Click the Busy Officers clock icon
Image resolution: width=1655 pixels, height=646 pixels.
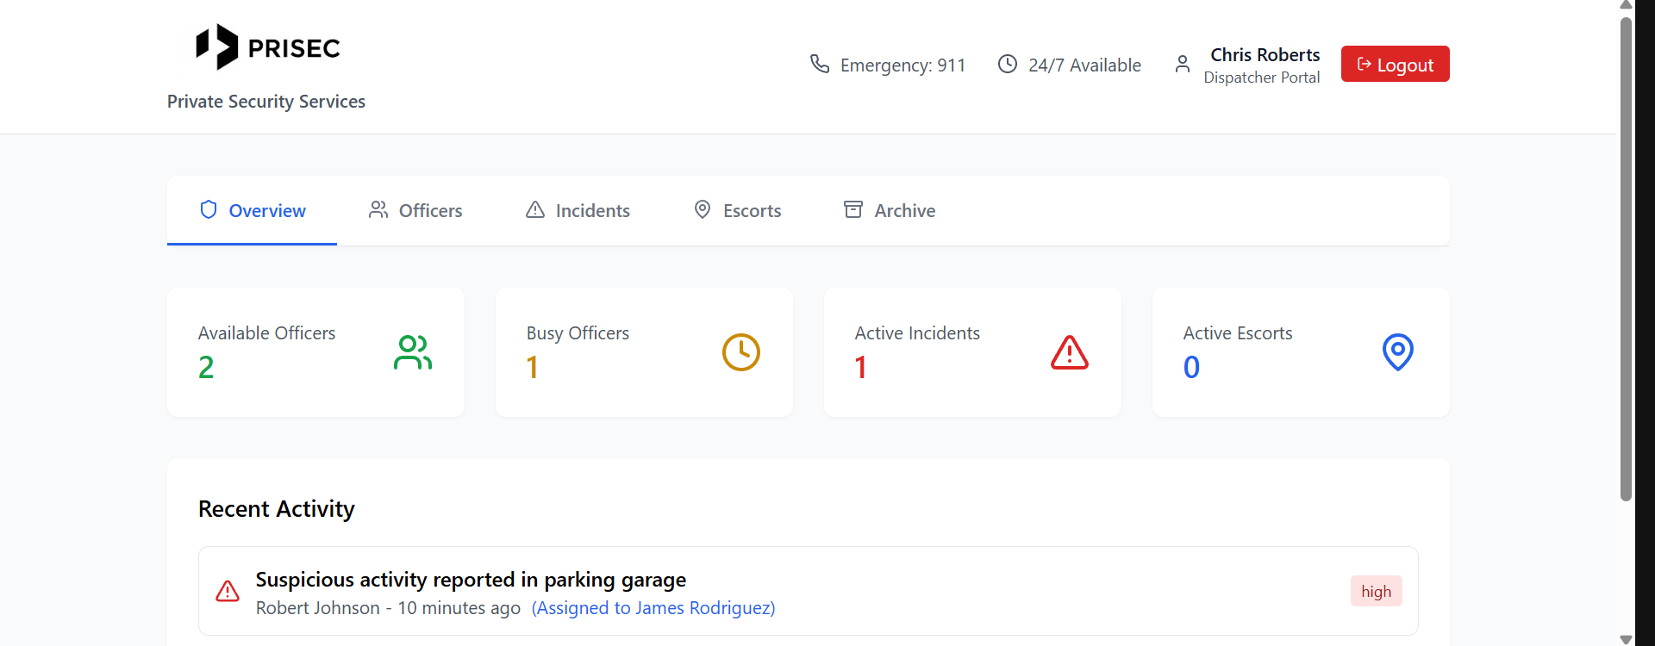[741, 352]
